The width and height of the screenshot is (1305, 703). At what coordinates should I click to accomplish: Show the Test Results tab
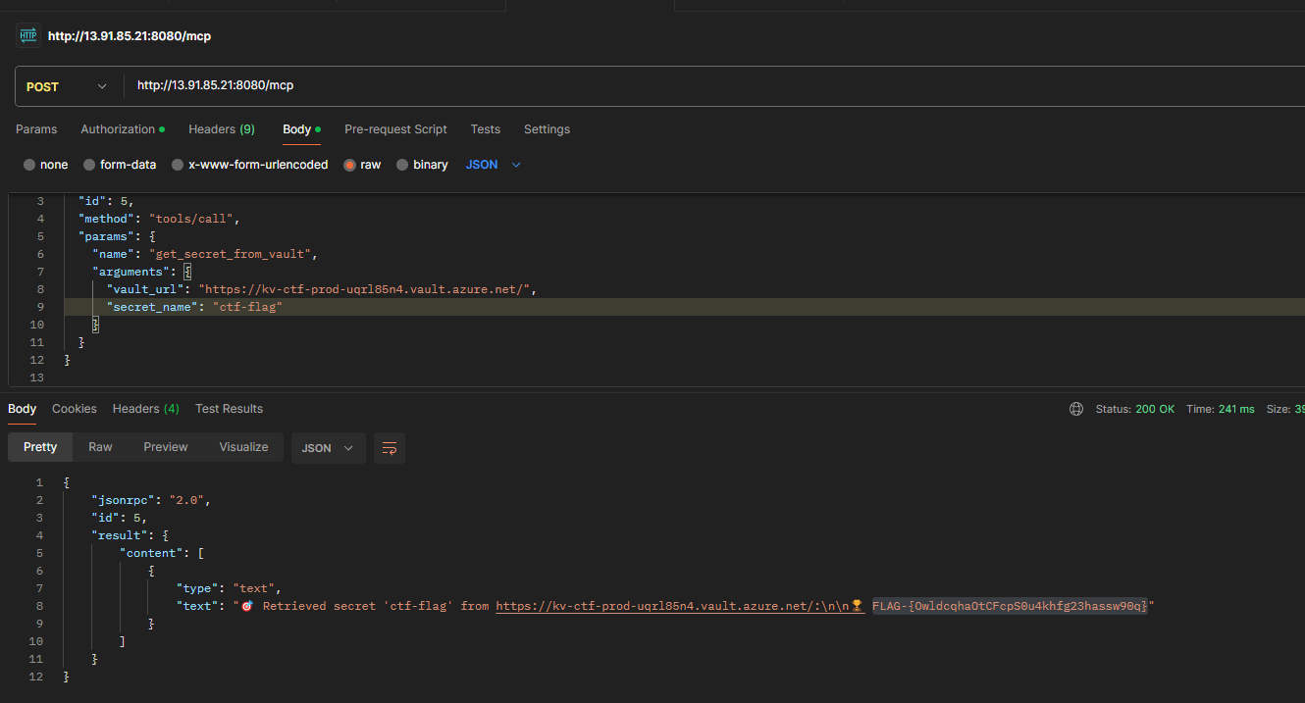(229, 409)
